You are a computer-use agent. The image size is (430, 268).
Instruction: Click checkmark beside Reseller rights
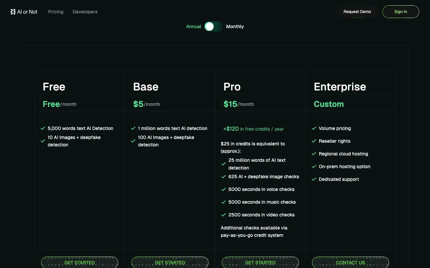pos(314,141)
